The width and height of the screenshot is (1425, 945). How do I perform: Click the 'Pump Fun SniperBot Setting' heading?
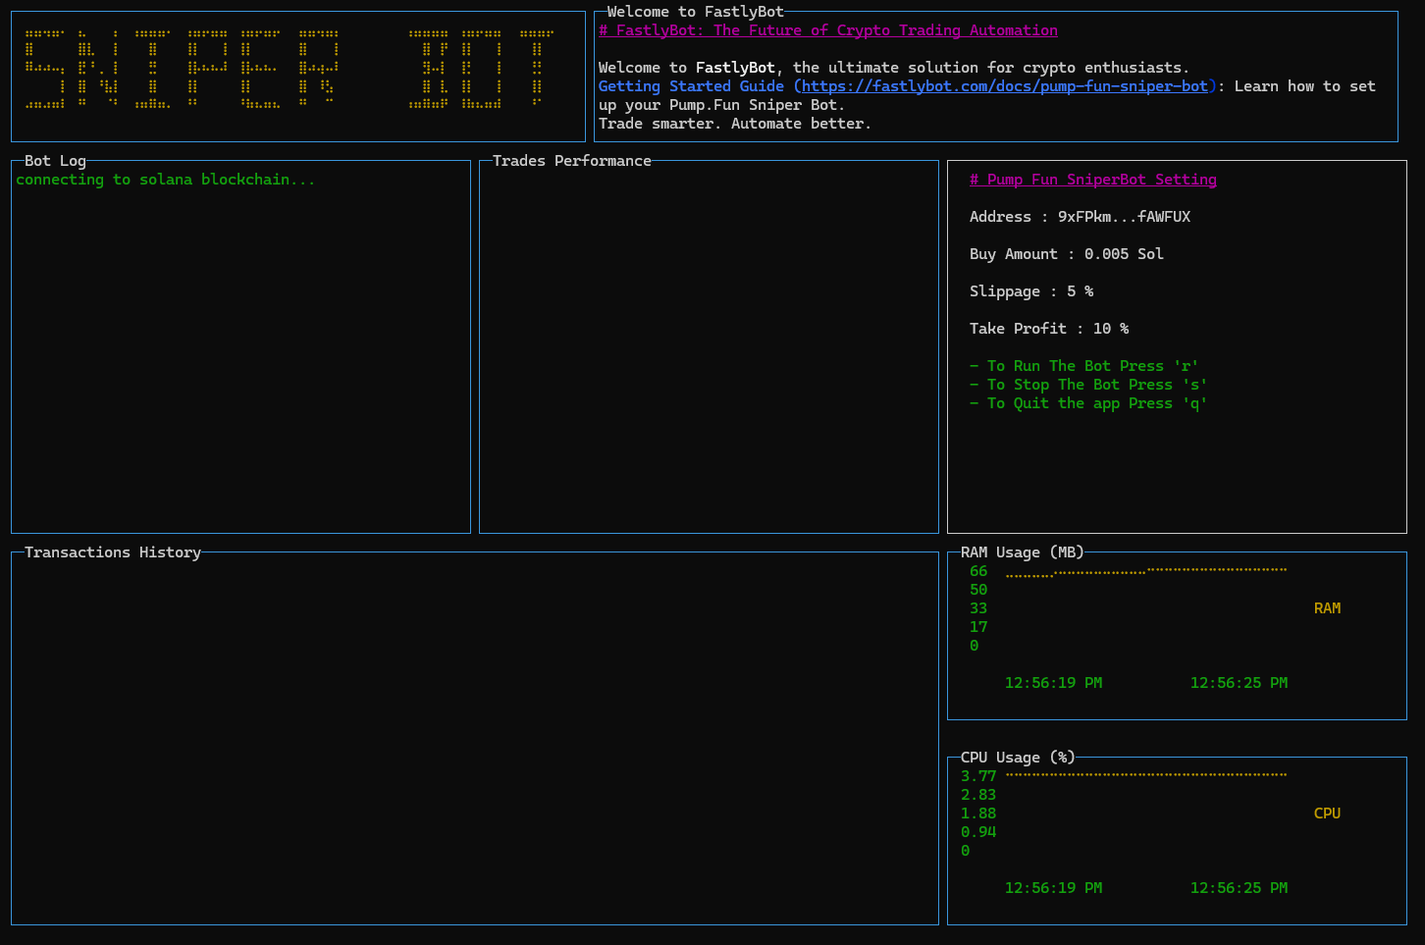click(1093, 180)
